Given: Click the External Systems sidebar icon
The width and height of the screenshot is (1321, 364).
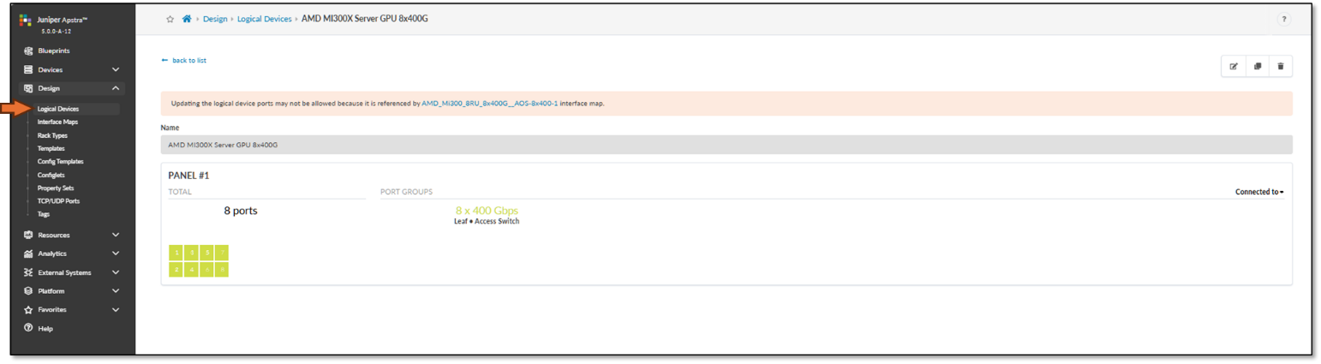Looking at the screenshot, I should click(x=28, y=272).
